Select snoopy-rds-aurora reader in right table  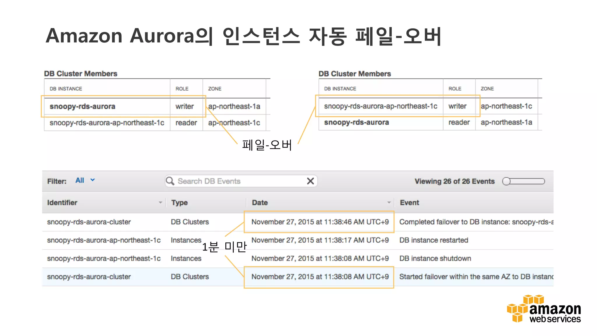point(357,122)
